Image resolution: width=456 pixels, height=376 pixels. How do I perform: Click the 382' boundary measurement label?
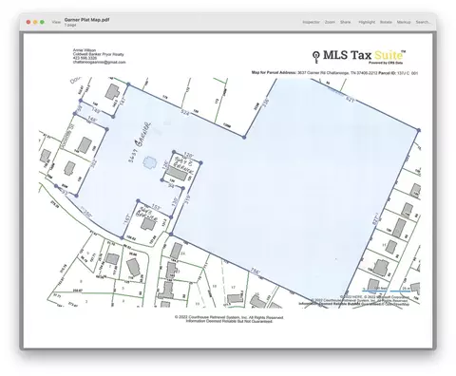click(x=93, y=163)
